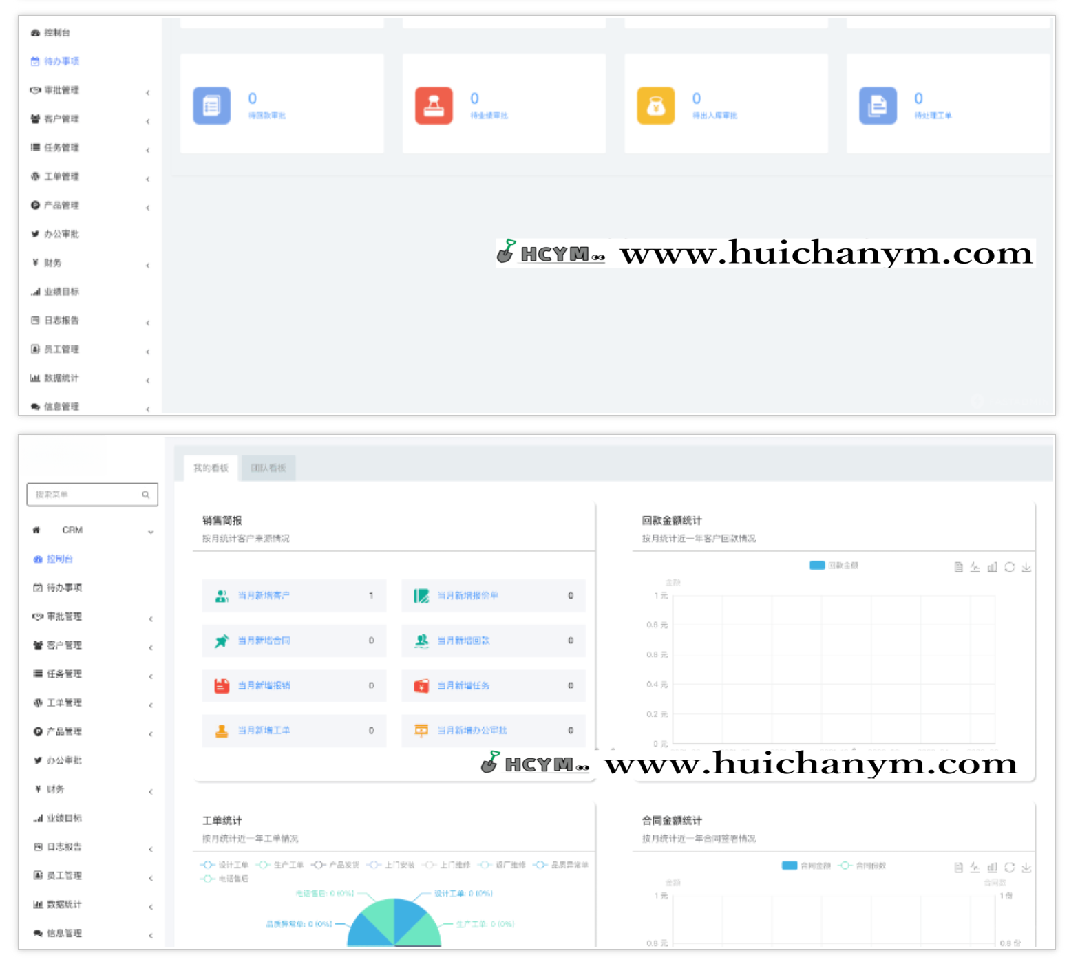The image size is (1080, 966).
Task: Expand 员工管理 chevron in lower screenshot sidebar
Action: 151,879
